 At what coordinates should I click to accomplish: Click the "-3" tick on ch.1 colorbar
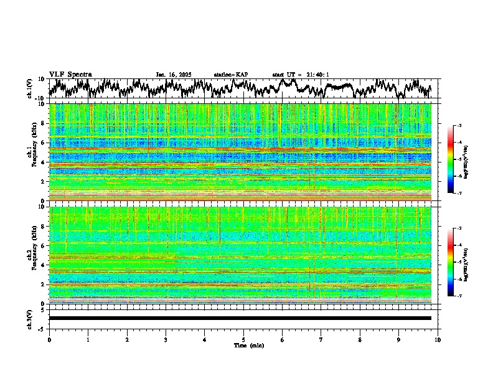coord(459,126)
